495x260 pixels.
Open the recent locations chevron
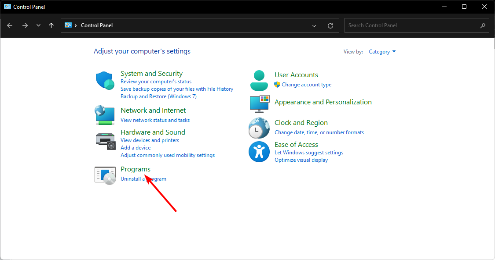[39, 25]
